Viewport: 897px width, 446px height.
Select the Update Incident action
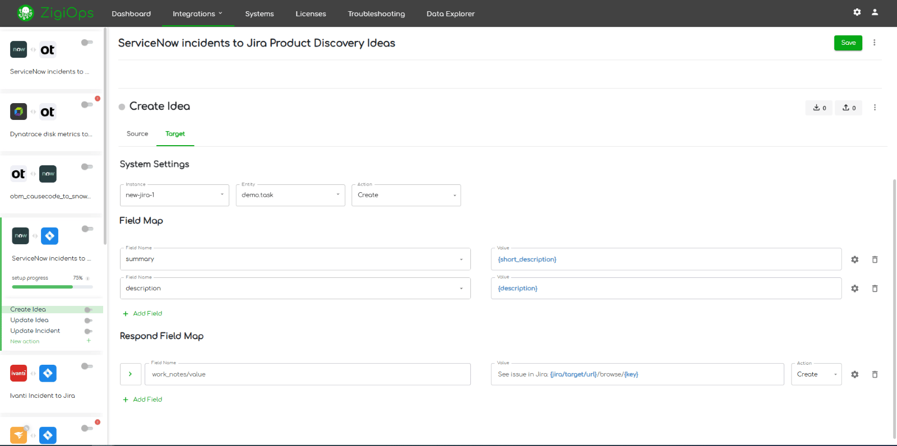click(x=35, y=331)
